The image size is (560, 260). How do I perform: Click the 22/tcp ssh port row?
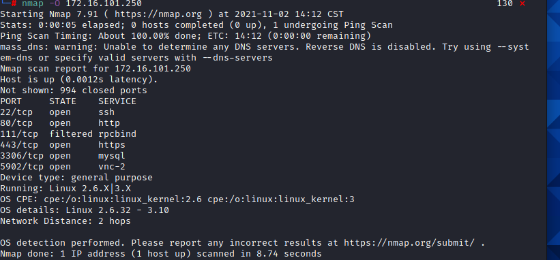[x=57, y=112]
